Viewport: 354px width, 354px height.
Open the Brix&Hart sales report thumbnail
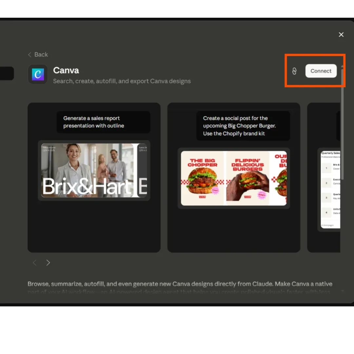(94, 170)
